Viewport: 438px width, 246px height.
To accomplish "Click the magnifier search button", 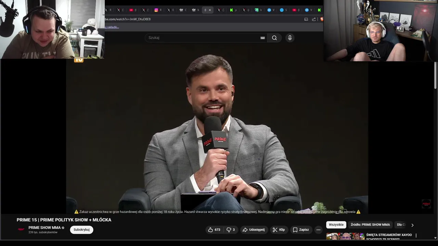I will (x=274, y=38).
